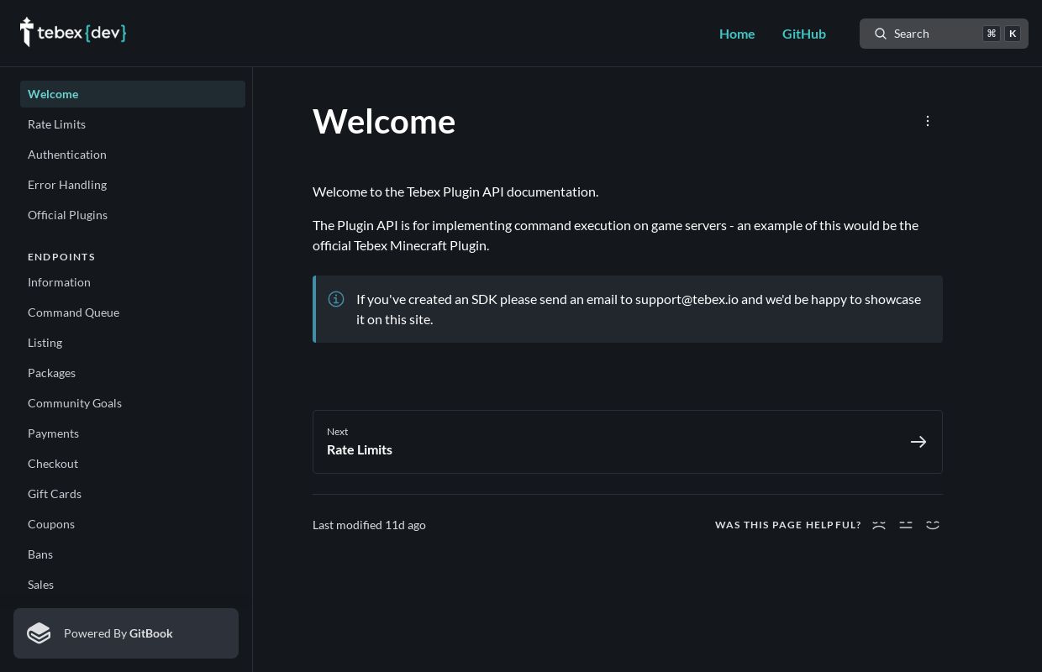Open the Payments endpoint
Screen dimensions: 1042x672
133,433
